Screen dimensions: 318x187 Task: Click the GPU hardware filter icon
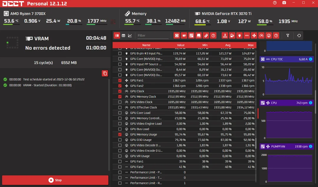(184, 36)
